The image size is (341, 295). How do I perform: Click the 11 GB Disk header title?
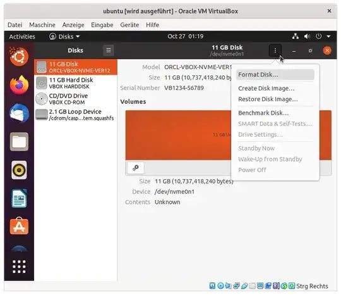click(x=227, y=47)
